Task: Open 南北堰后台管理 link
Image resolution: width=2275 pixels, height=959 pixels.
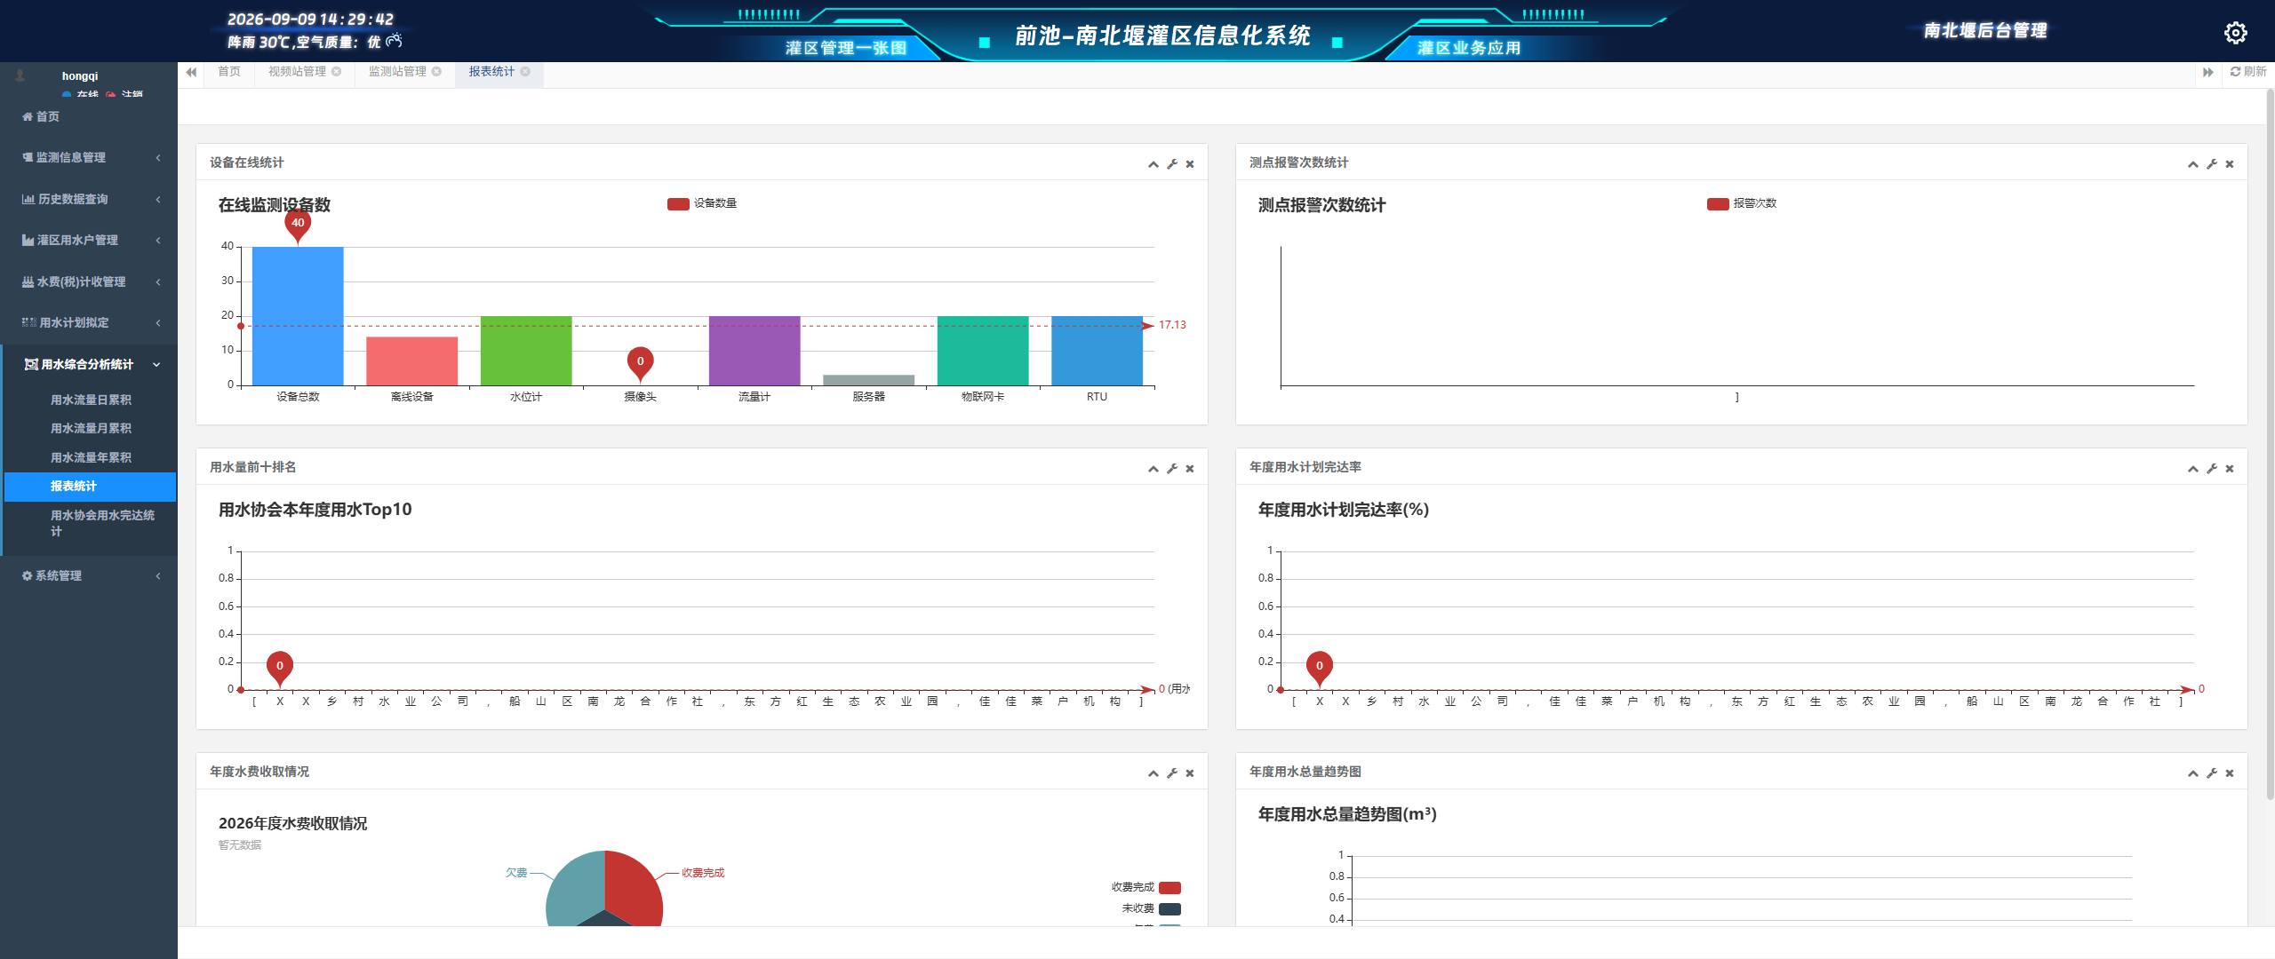Action: tap(1985, 31)
